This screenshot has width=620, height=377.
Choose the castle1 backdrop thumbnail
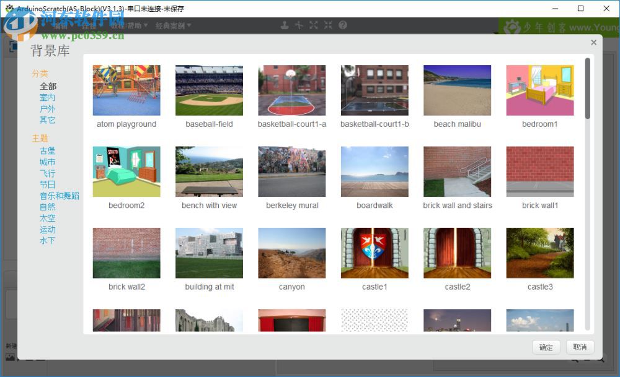click(x=374, y=253)
